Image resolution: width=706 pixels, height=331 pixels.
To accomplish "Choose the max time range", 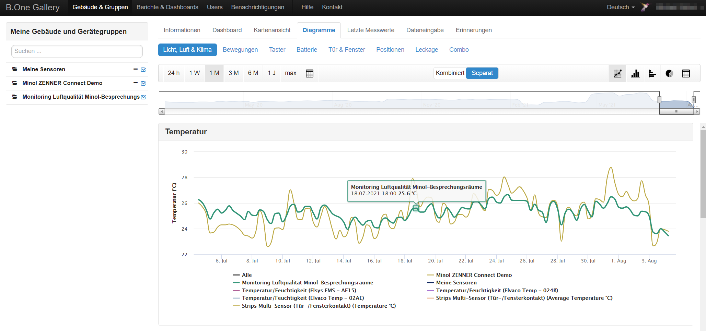I will (x=291, y=73).
